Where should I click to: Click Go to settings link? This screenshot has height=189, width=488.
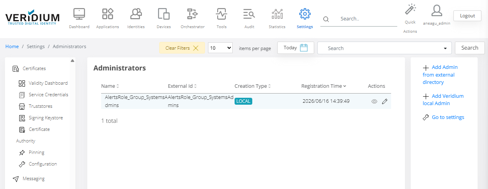(x=448, y=117)
